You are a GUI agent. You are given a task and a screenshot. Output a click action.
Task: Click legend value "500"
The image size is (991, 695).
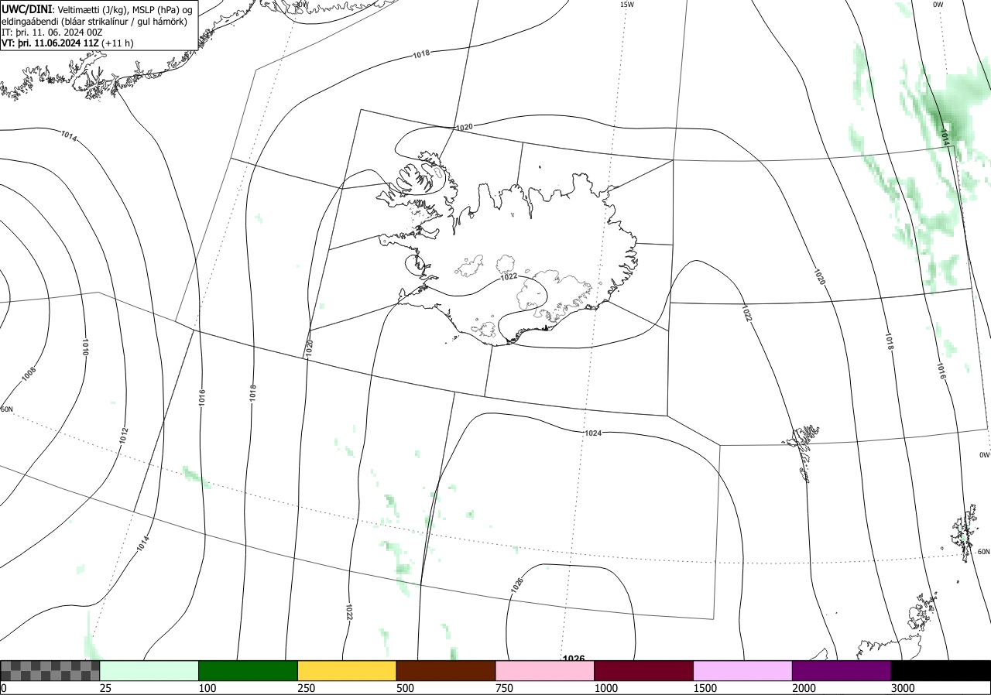point(405,688)
